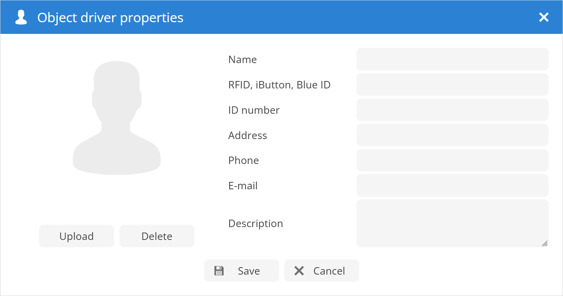The width and height of the screenshot is (563, 296).
Task: Click the "Description" label text
Action: (x=255, y=224)
